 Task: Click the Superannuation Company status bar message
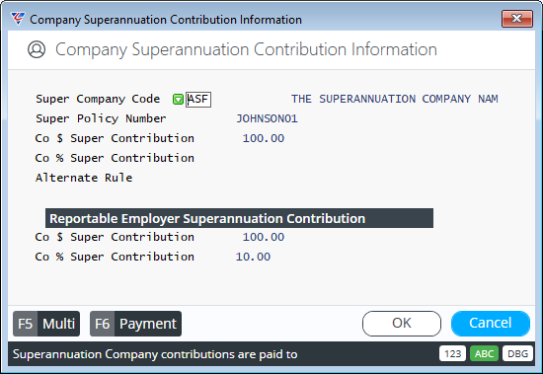[155, 354]
